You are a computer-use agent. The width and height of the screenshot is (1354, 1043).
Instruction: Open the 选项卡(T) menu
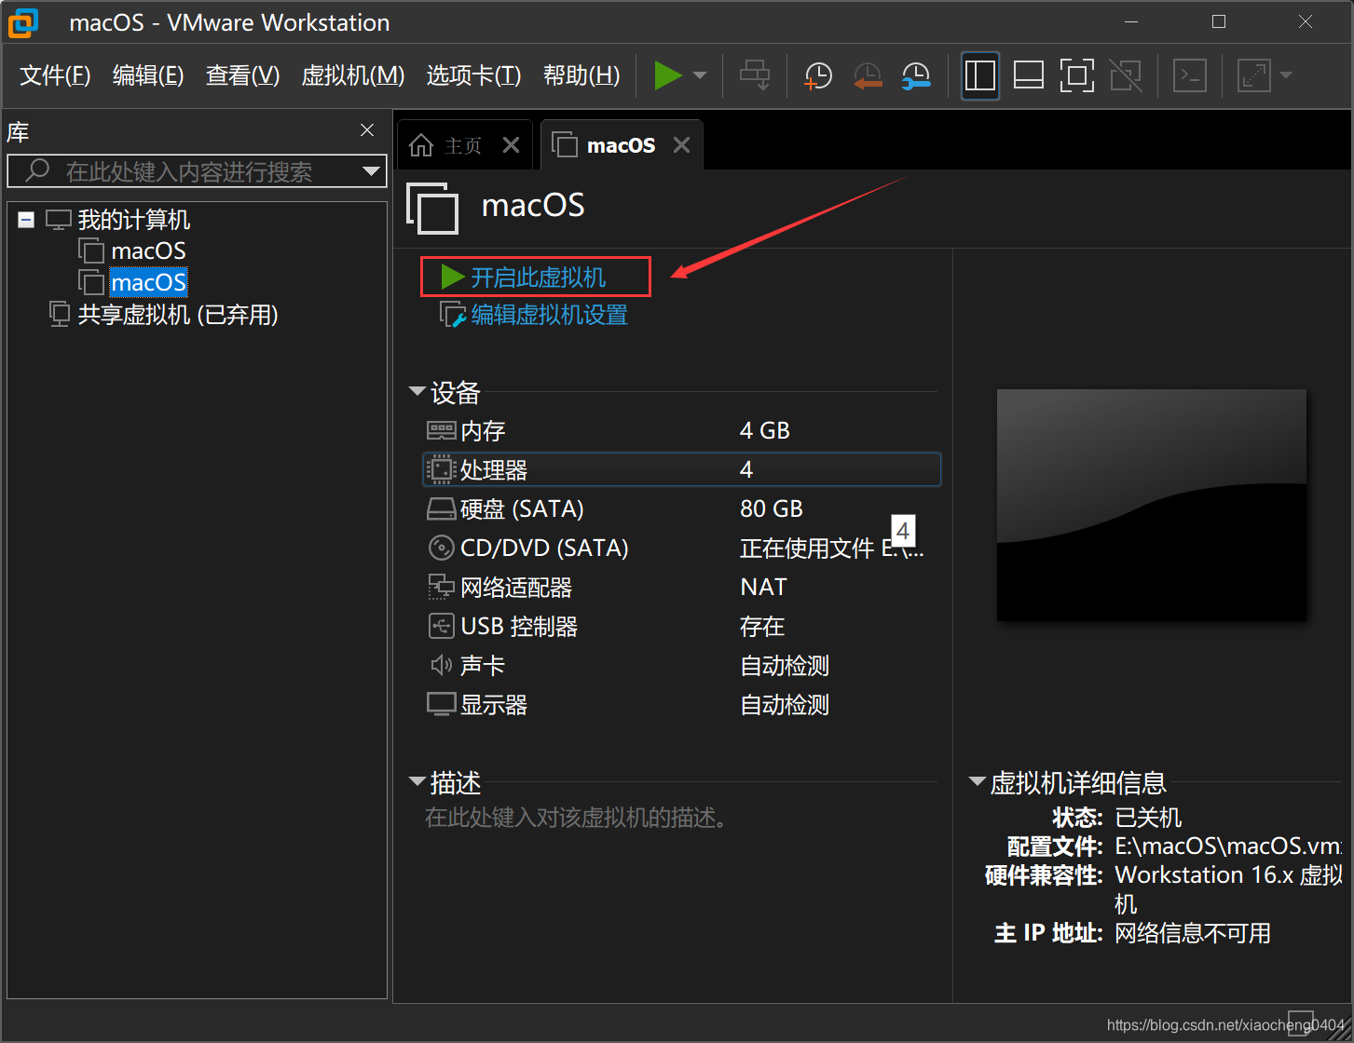[x=473, y=75]
